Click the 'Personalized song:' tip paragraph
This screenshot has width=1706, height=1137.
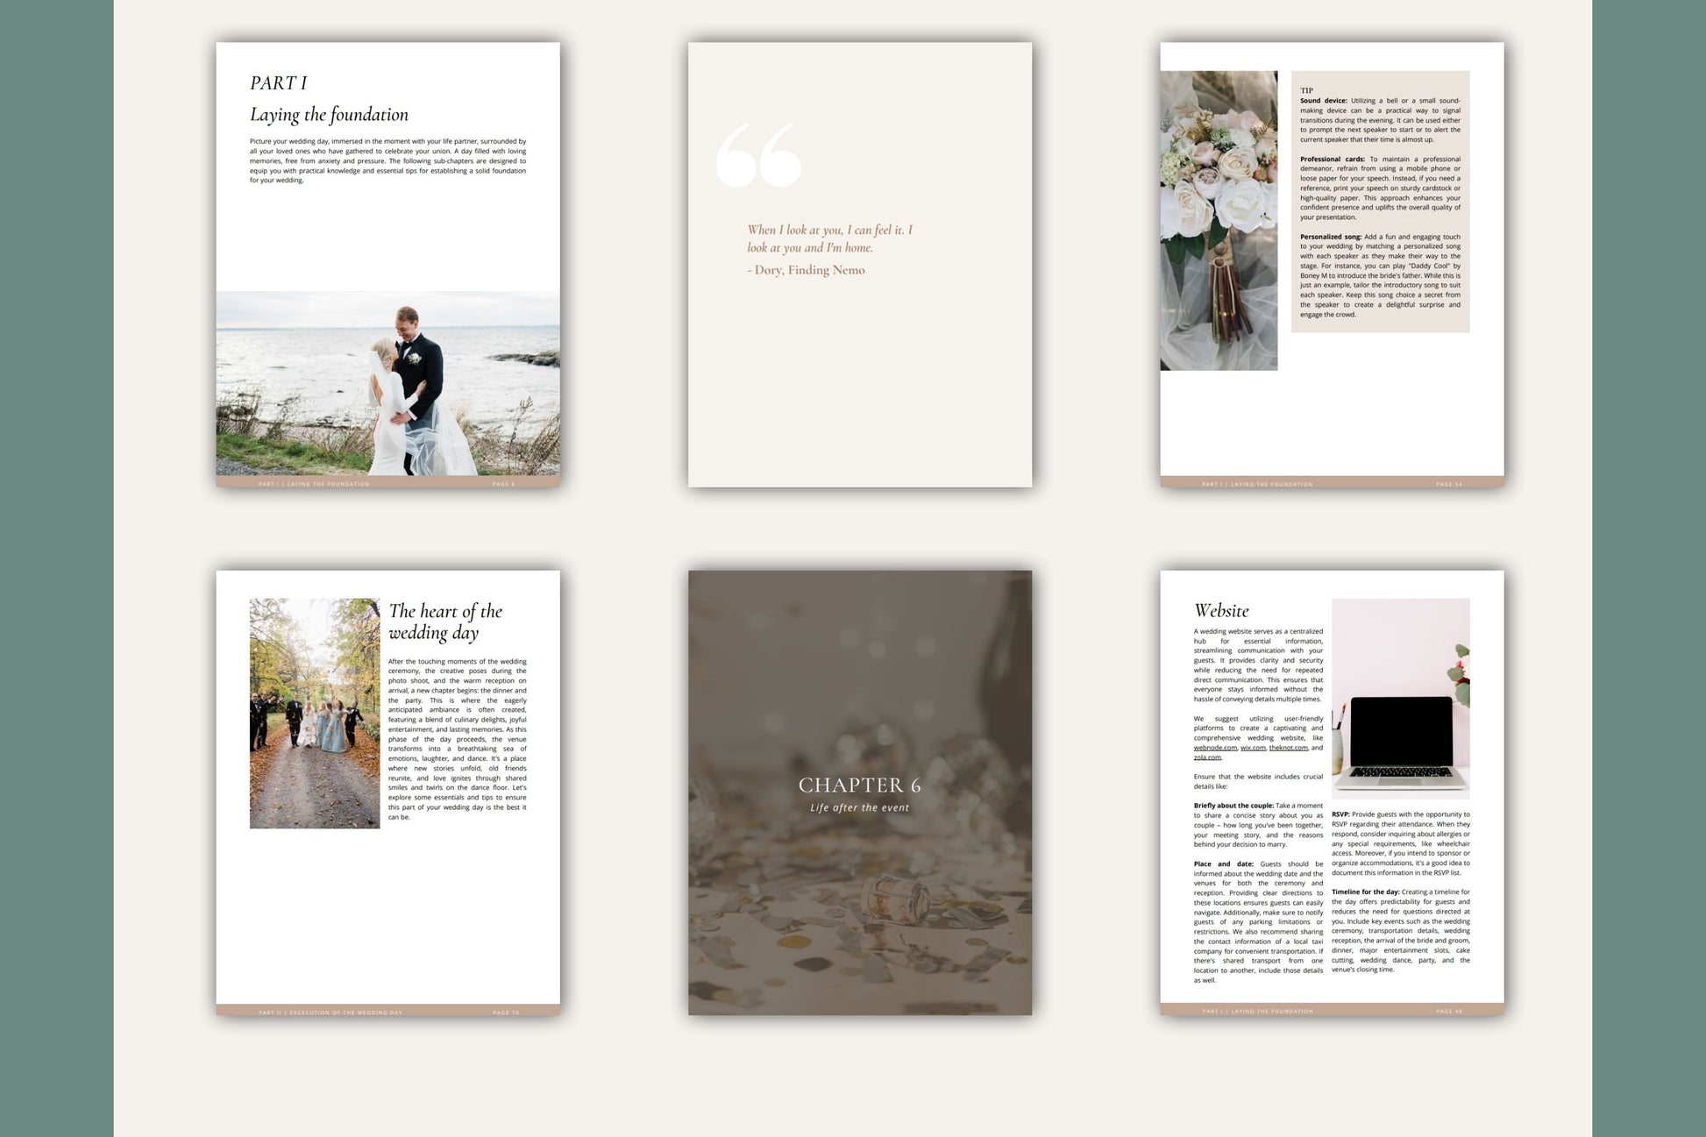(1380, 275)
